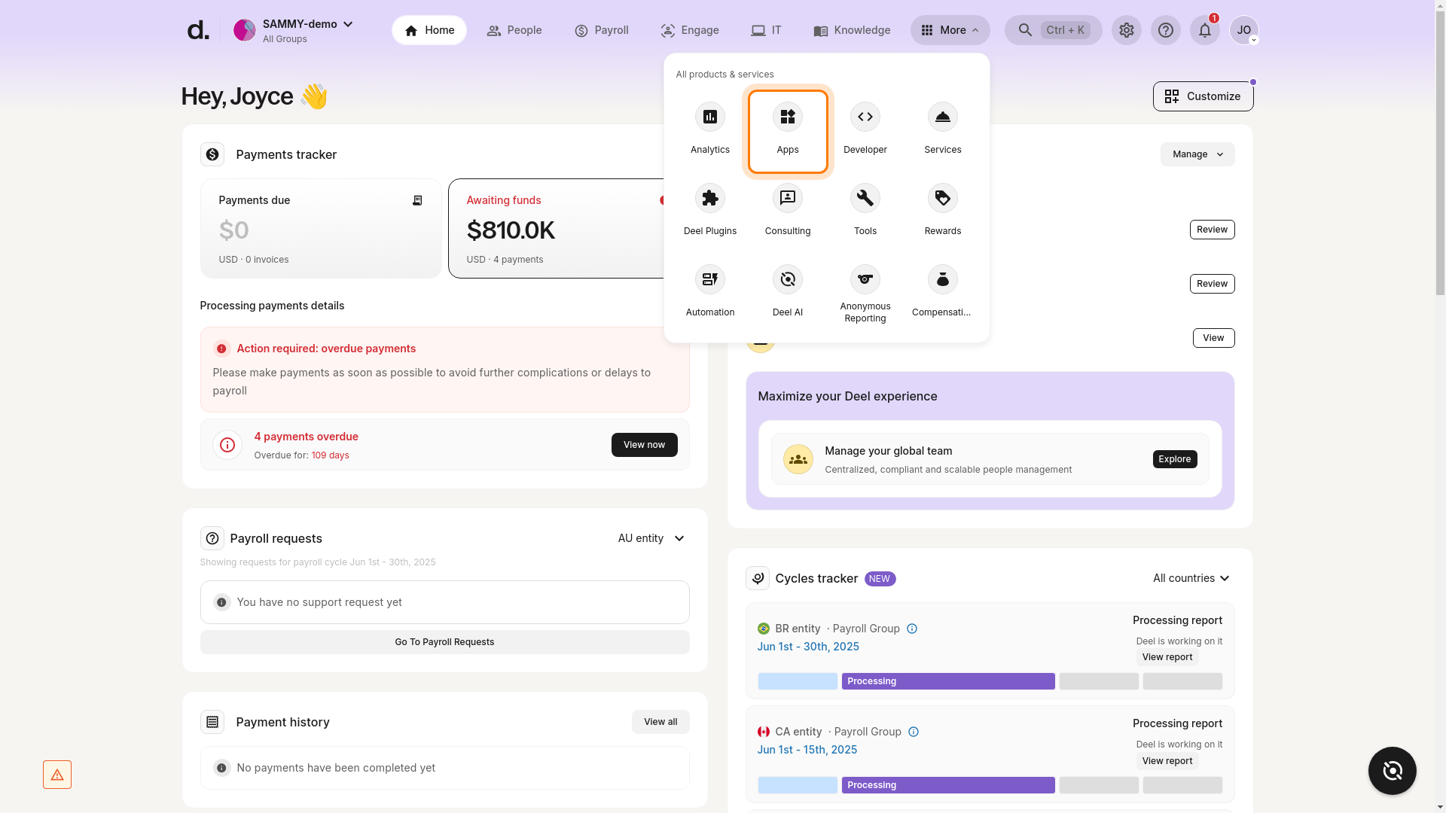
Task: Click View all in Payment history
Action: pos(660,722)
